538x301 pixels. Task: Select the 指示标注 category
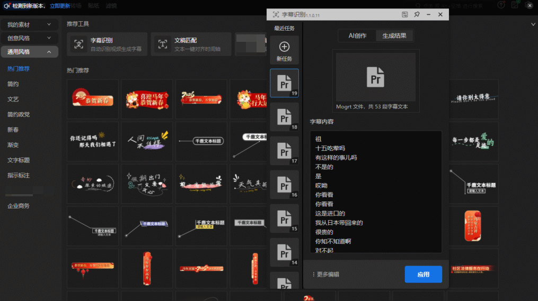click(x=19, y=175)
